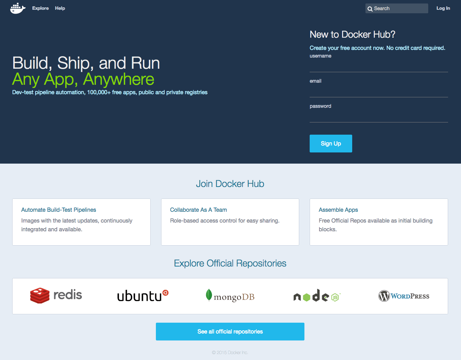Click the Log In link
Image resolution: width=461 pixels, height=360 pixels.
(x=443, y=8)
